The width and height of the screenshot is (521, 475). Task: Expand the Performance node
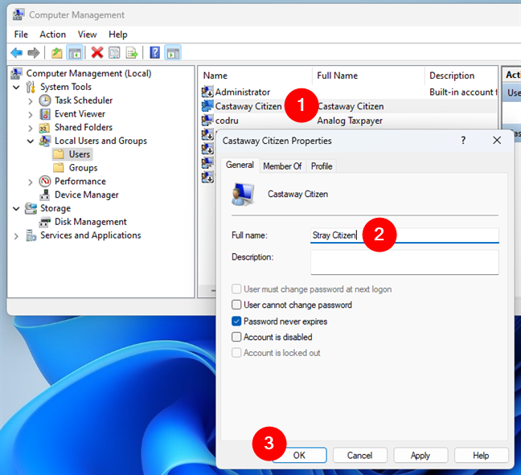31,182
